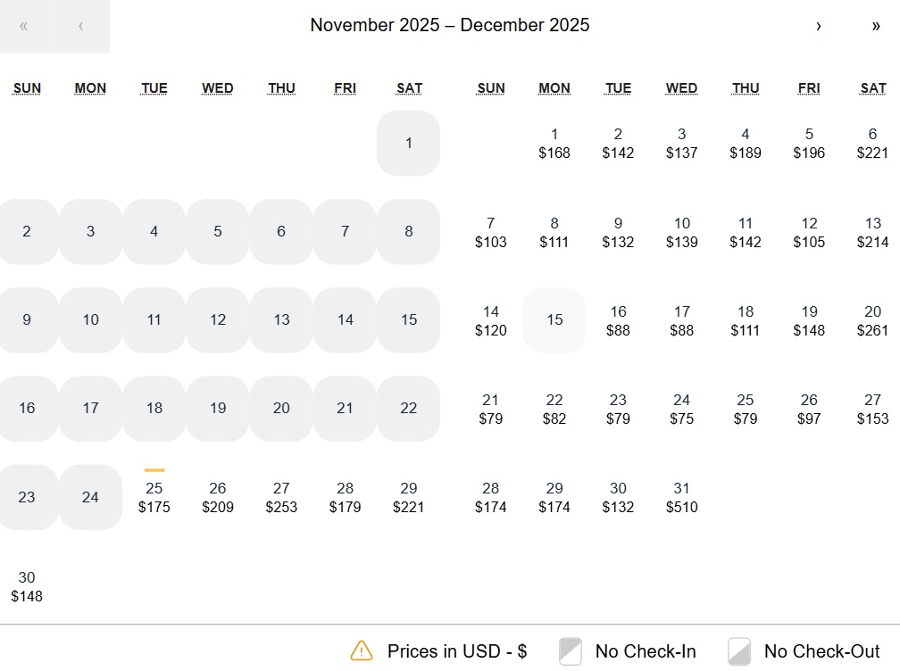The height and width of the screenshot is (671, 900).
Task: Click the double-left arrow to jump back
Action: (24, 26)
